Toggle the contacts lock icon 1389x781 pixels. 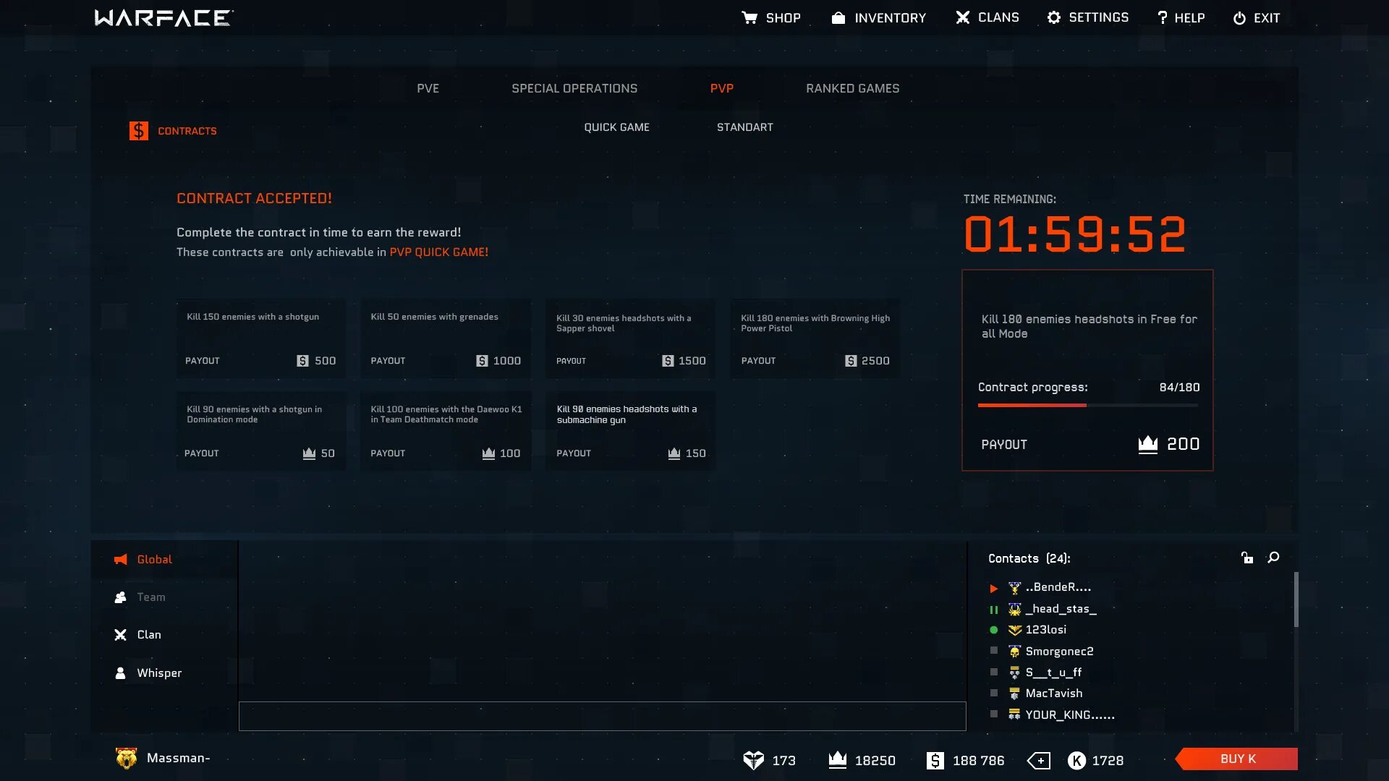[1247, 558]
